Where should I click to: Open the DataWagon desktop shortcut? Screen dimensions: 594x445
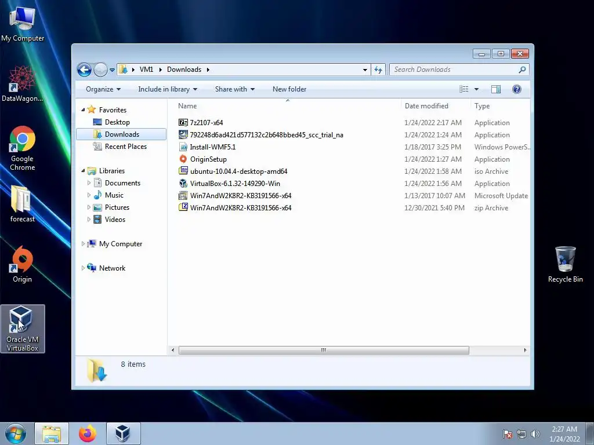tap(22, 83)
